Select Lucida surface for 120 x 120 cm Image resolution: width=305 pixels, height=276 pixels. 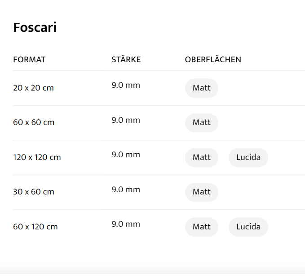coord(248,157)
